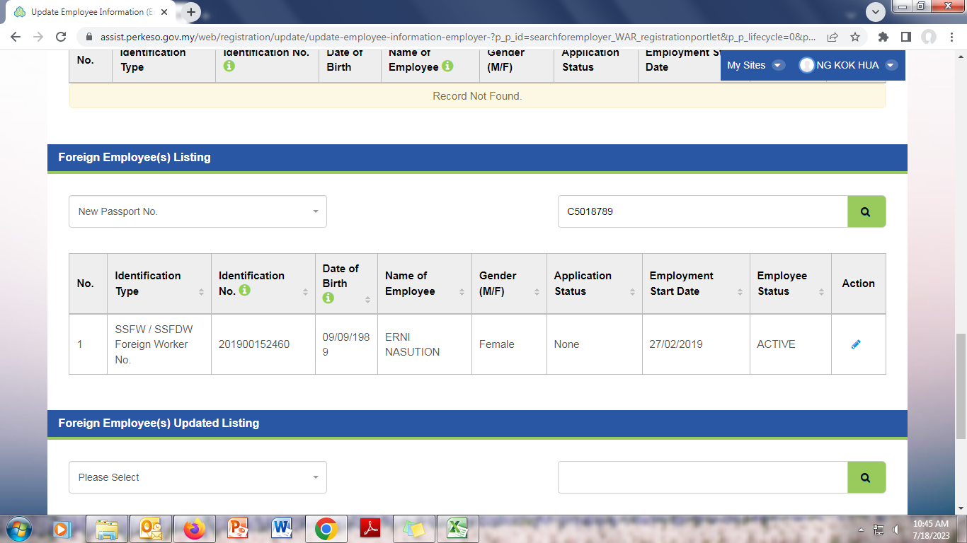Viewport: 967px width, 543px height.
Task: Share this page from address bar
Action: (x=832, y=37)
